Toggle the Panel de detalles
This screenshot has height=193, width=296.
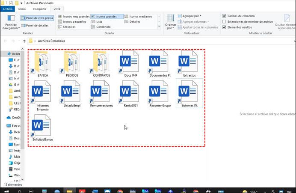tap(35, 26)
